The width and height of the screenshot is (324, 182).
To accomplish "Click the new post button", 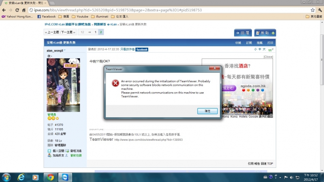I will [265, 33].
